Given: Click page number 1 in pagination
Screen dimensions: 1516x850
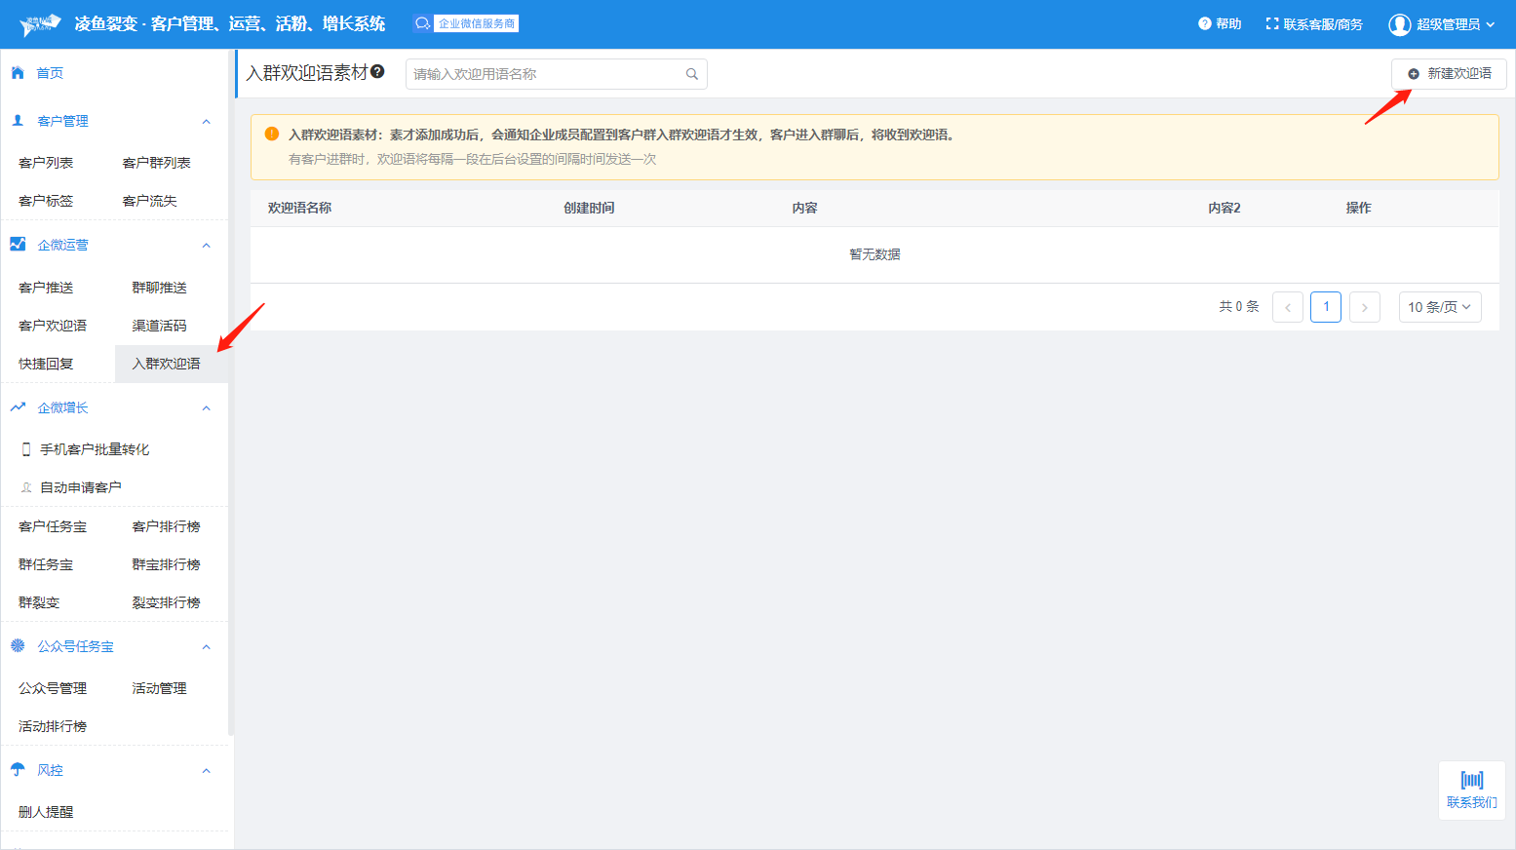Looking at the screenshot, I should coord(1325,307).
